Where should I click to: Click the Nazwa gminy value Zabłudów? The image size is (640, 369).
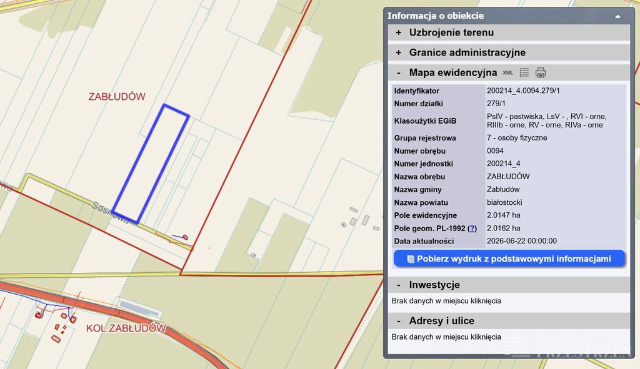point(503,190)
